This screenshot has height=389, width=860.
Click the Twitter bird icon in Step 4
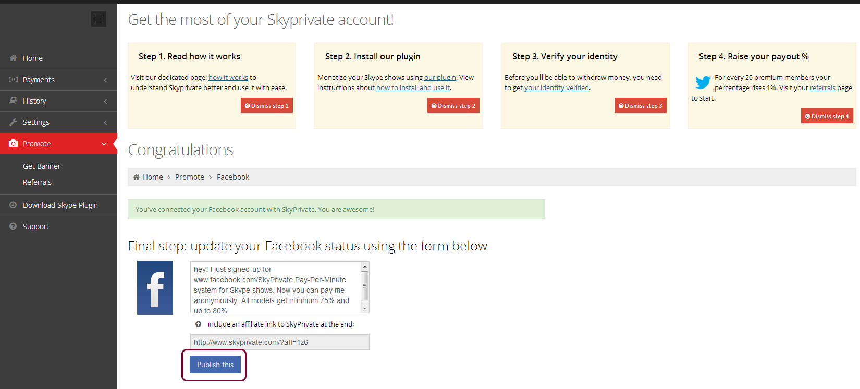[703, 82]
